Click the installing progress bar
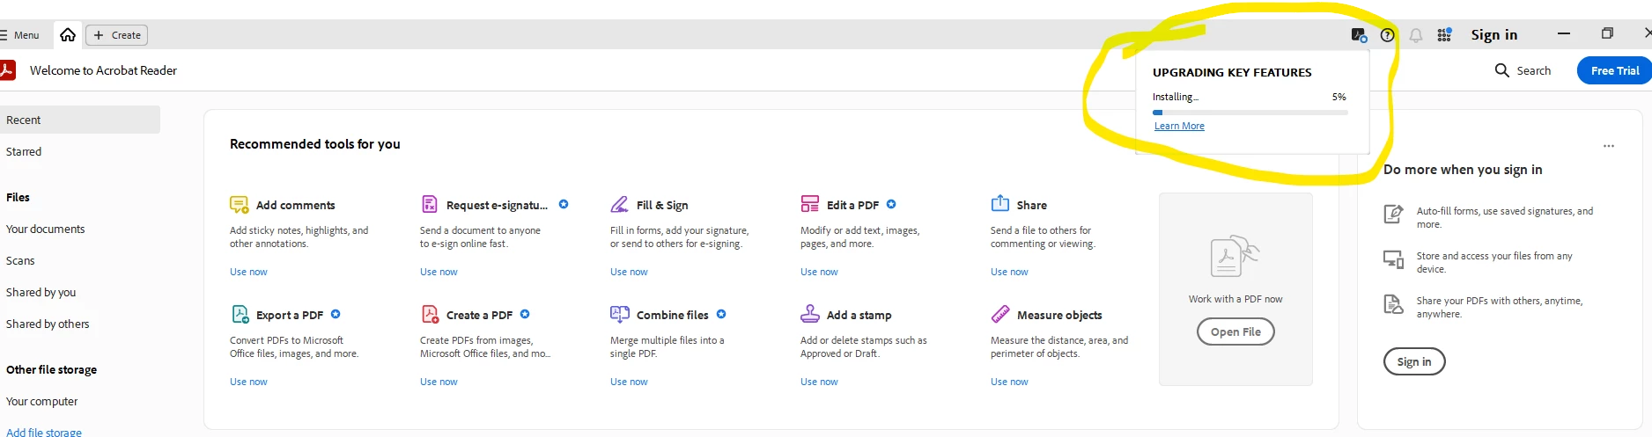This screenshot has width=1652, height=437. (1250, 113)
